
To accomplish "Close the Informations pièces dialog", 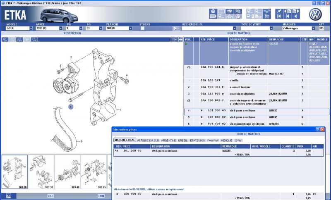I will point(322,129).
